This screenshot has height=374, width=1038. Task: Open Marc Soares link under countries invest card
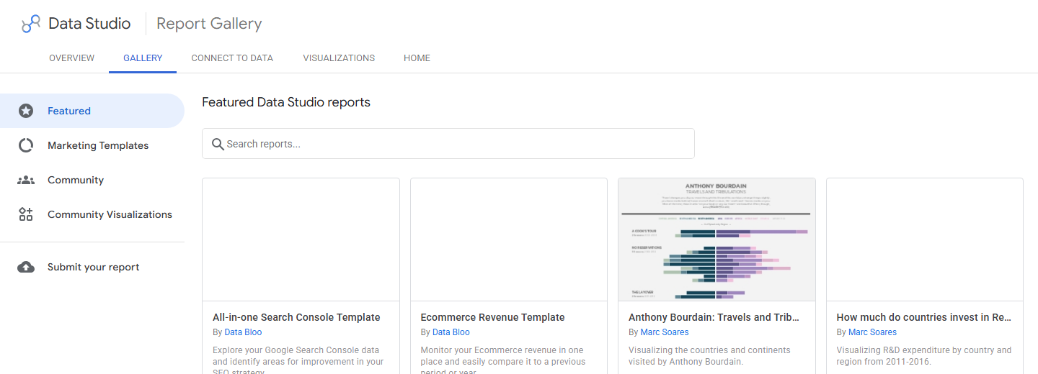point(872,332)
